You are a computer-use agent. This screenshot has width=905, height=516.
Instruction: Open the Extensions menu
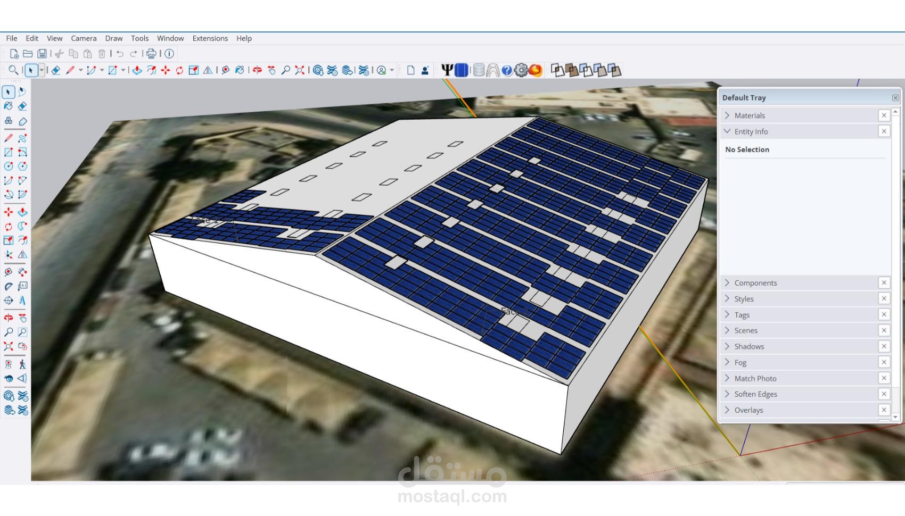210,38
